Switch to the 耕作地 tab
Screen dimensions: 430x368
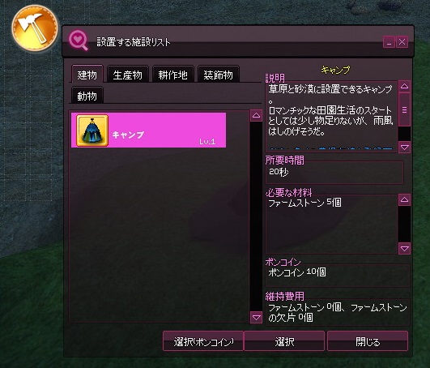(173, 75)
